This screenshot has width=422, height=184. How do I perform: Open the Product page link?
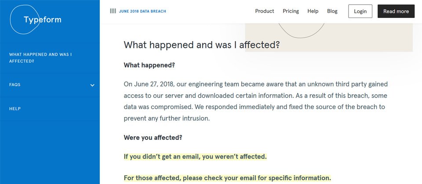coord(265,11)
